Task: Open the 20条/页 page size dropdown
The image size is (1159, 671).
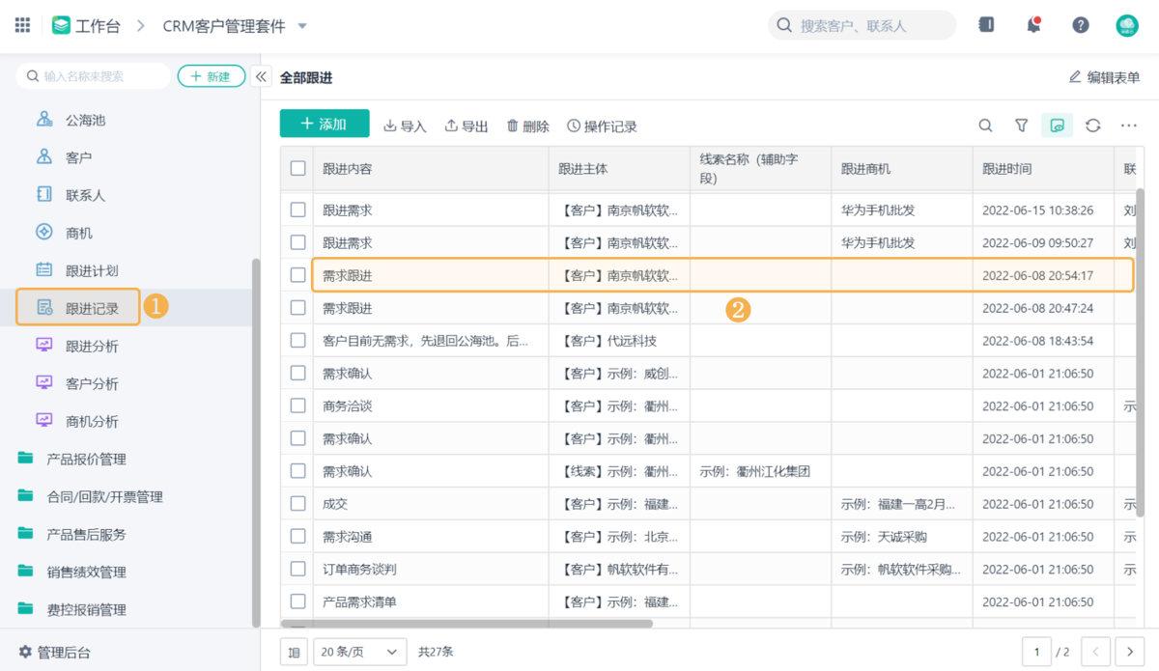Action: coord(359,652)
